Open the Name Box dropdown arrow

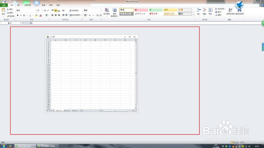[21, 23]
